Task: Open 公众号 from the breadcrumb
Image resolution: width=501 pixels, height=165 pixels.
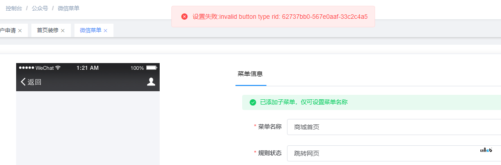Action: click(39, 8)
